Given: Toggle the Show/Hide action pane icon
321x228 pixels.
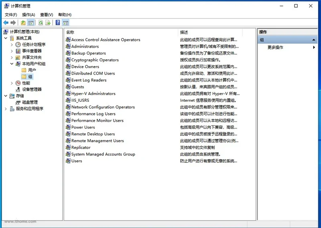Looking at the screenshot, I should (x=66, y=22).
